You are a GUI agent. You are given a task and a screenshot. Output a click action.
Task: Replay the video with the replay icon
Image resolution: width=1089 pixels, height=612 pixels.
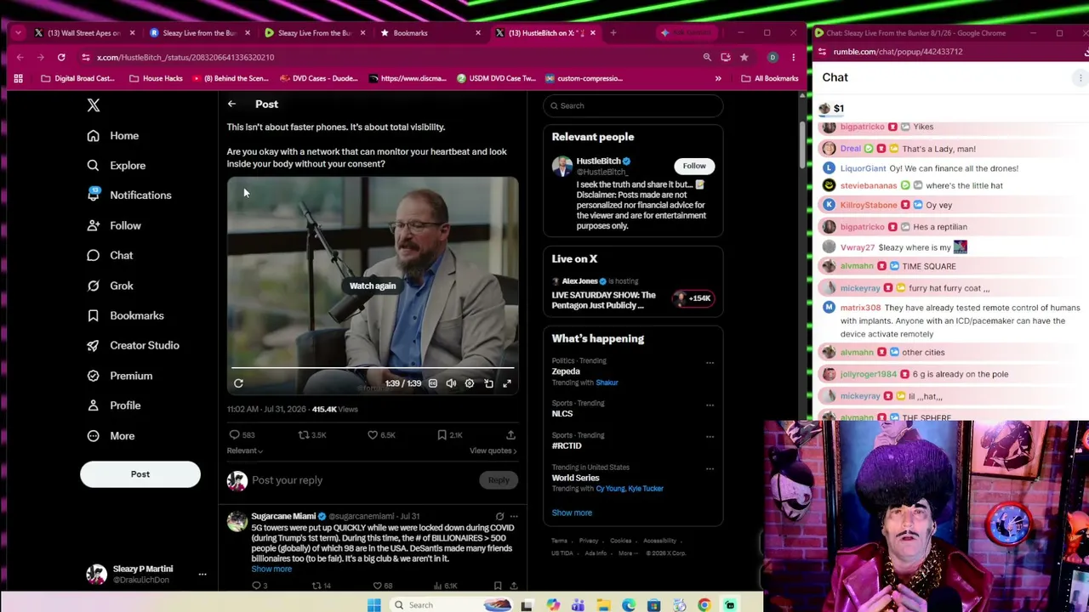(x=238, y=383)
